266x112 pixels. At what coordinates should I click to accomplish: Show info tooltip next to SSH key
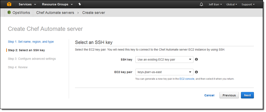tap(196, 59)
